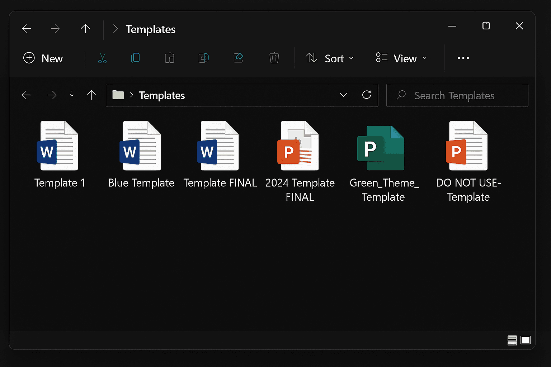Image resolution: width=551 pixels, height=367 pixels.
Task: Select 2024 Template FINAL PowerPoint icon
Action: point(298,146)
